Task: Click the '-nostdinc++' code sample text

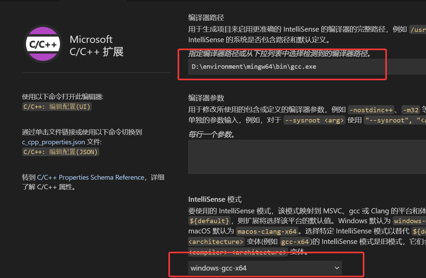Action: [x=371, y=110]
